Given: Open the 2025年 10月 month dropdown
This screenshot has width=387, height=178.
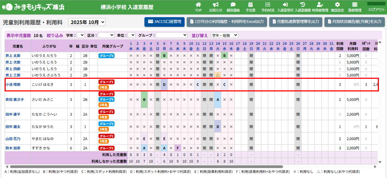Looking at the screenshot, I should [87, 22].
